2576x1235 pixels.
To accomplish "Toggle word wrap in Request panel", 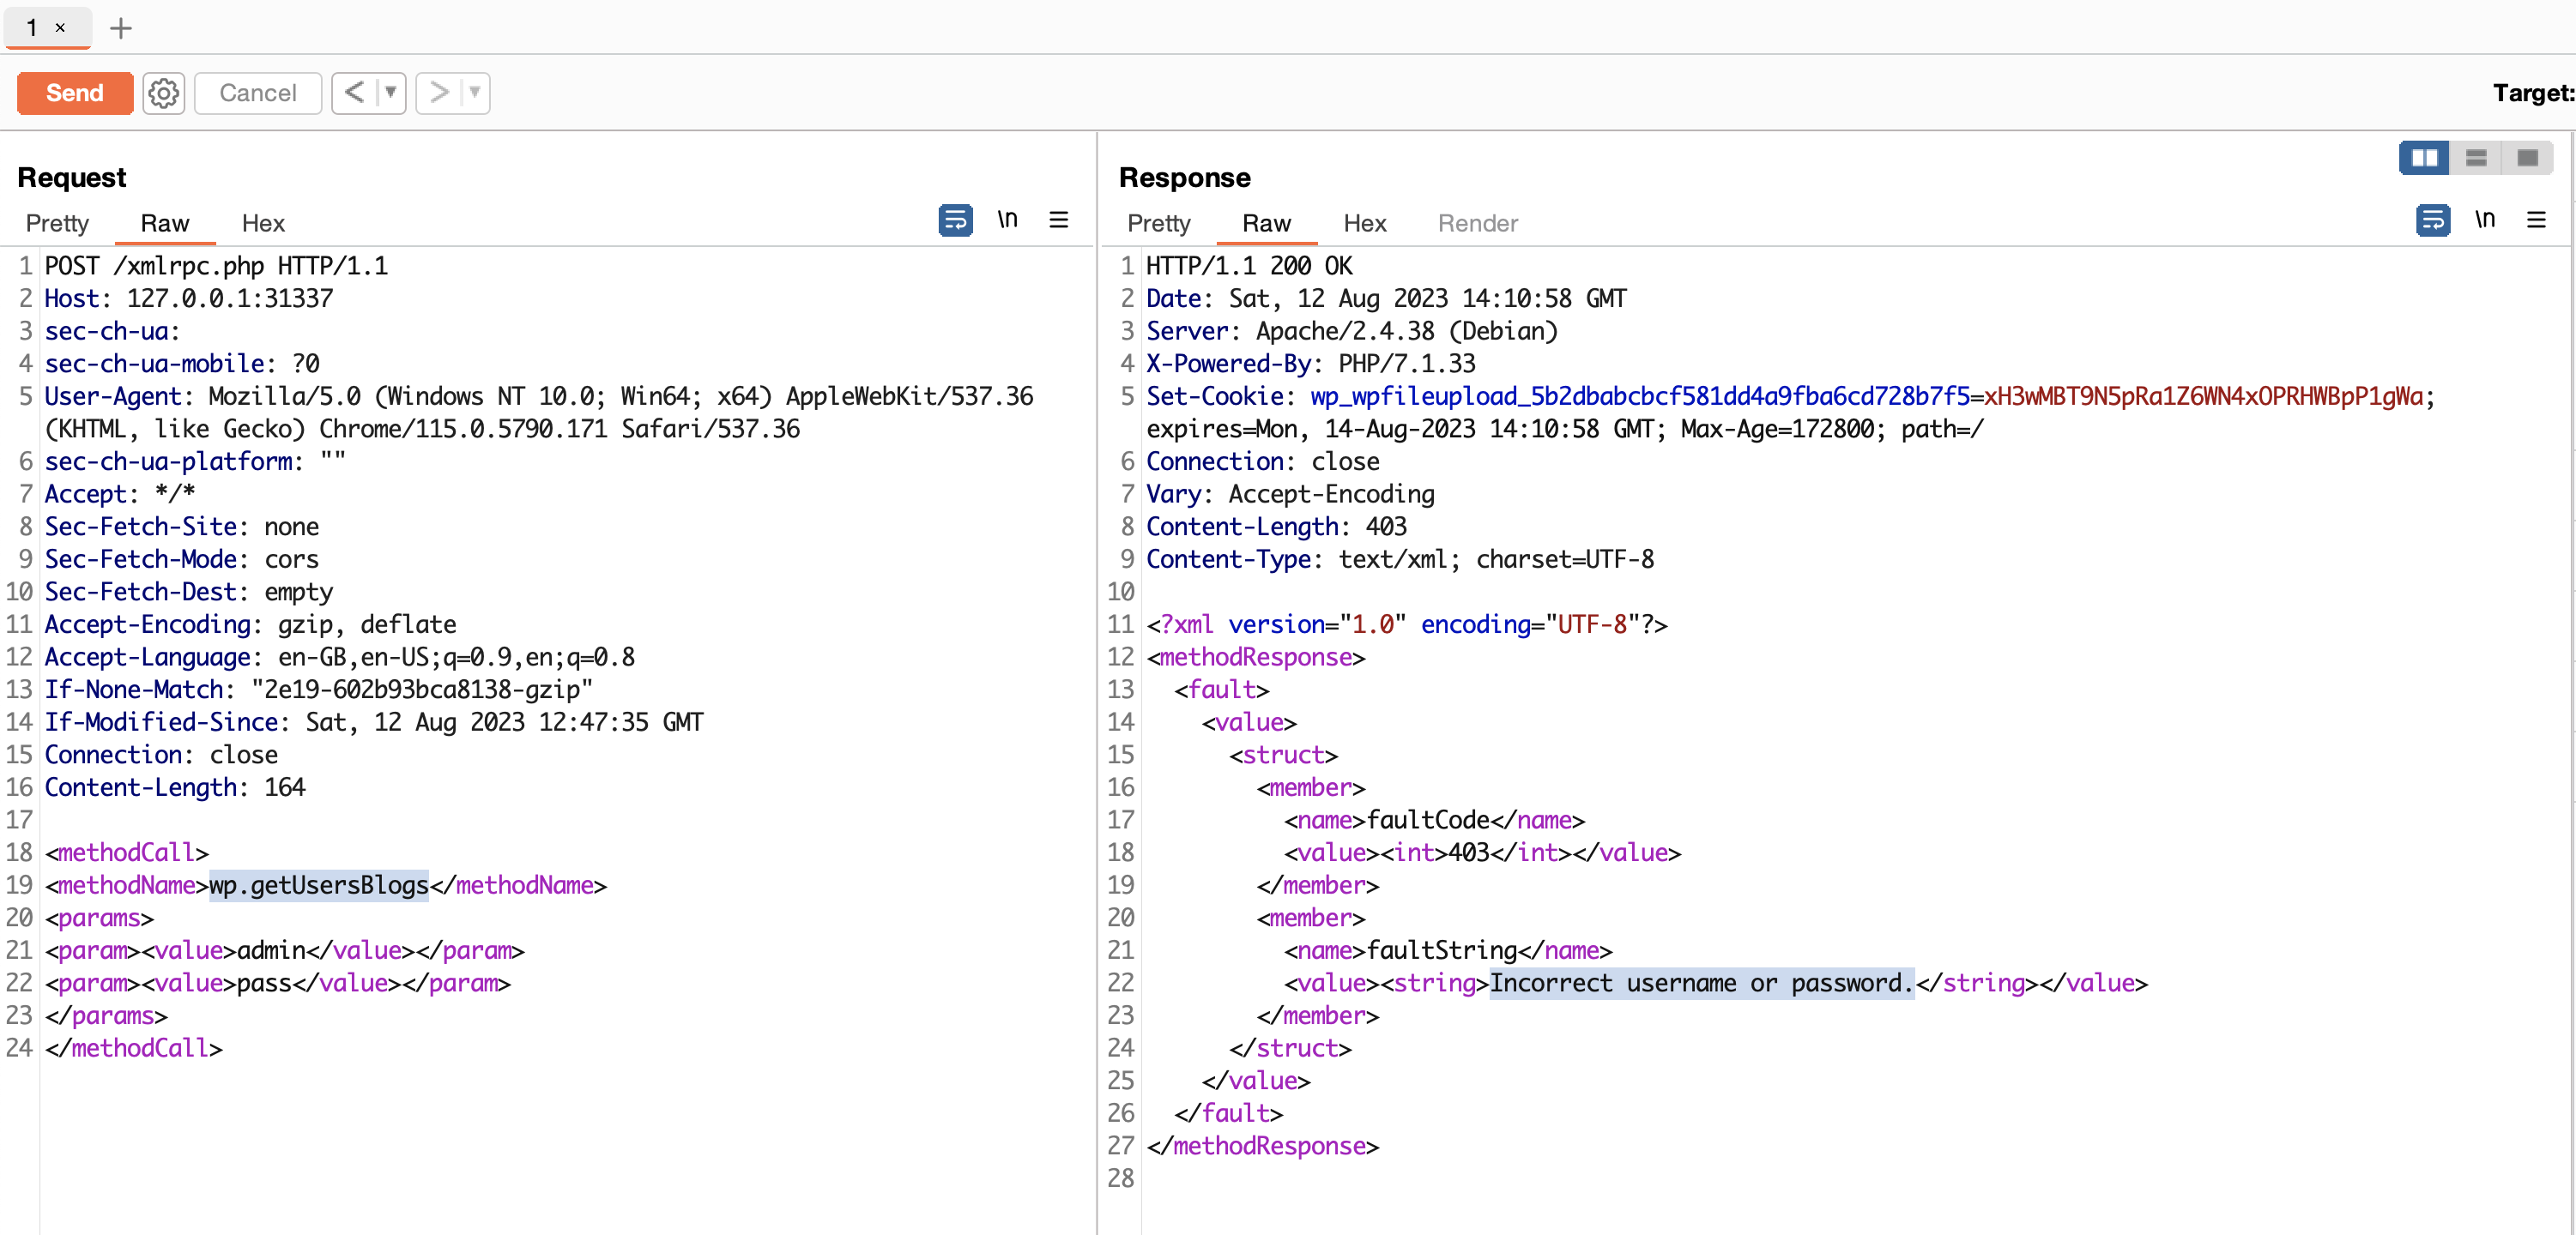I will pos(955,220).
